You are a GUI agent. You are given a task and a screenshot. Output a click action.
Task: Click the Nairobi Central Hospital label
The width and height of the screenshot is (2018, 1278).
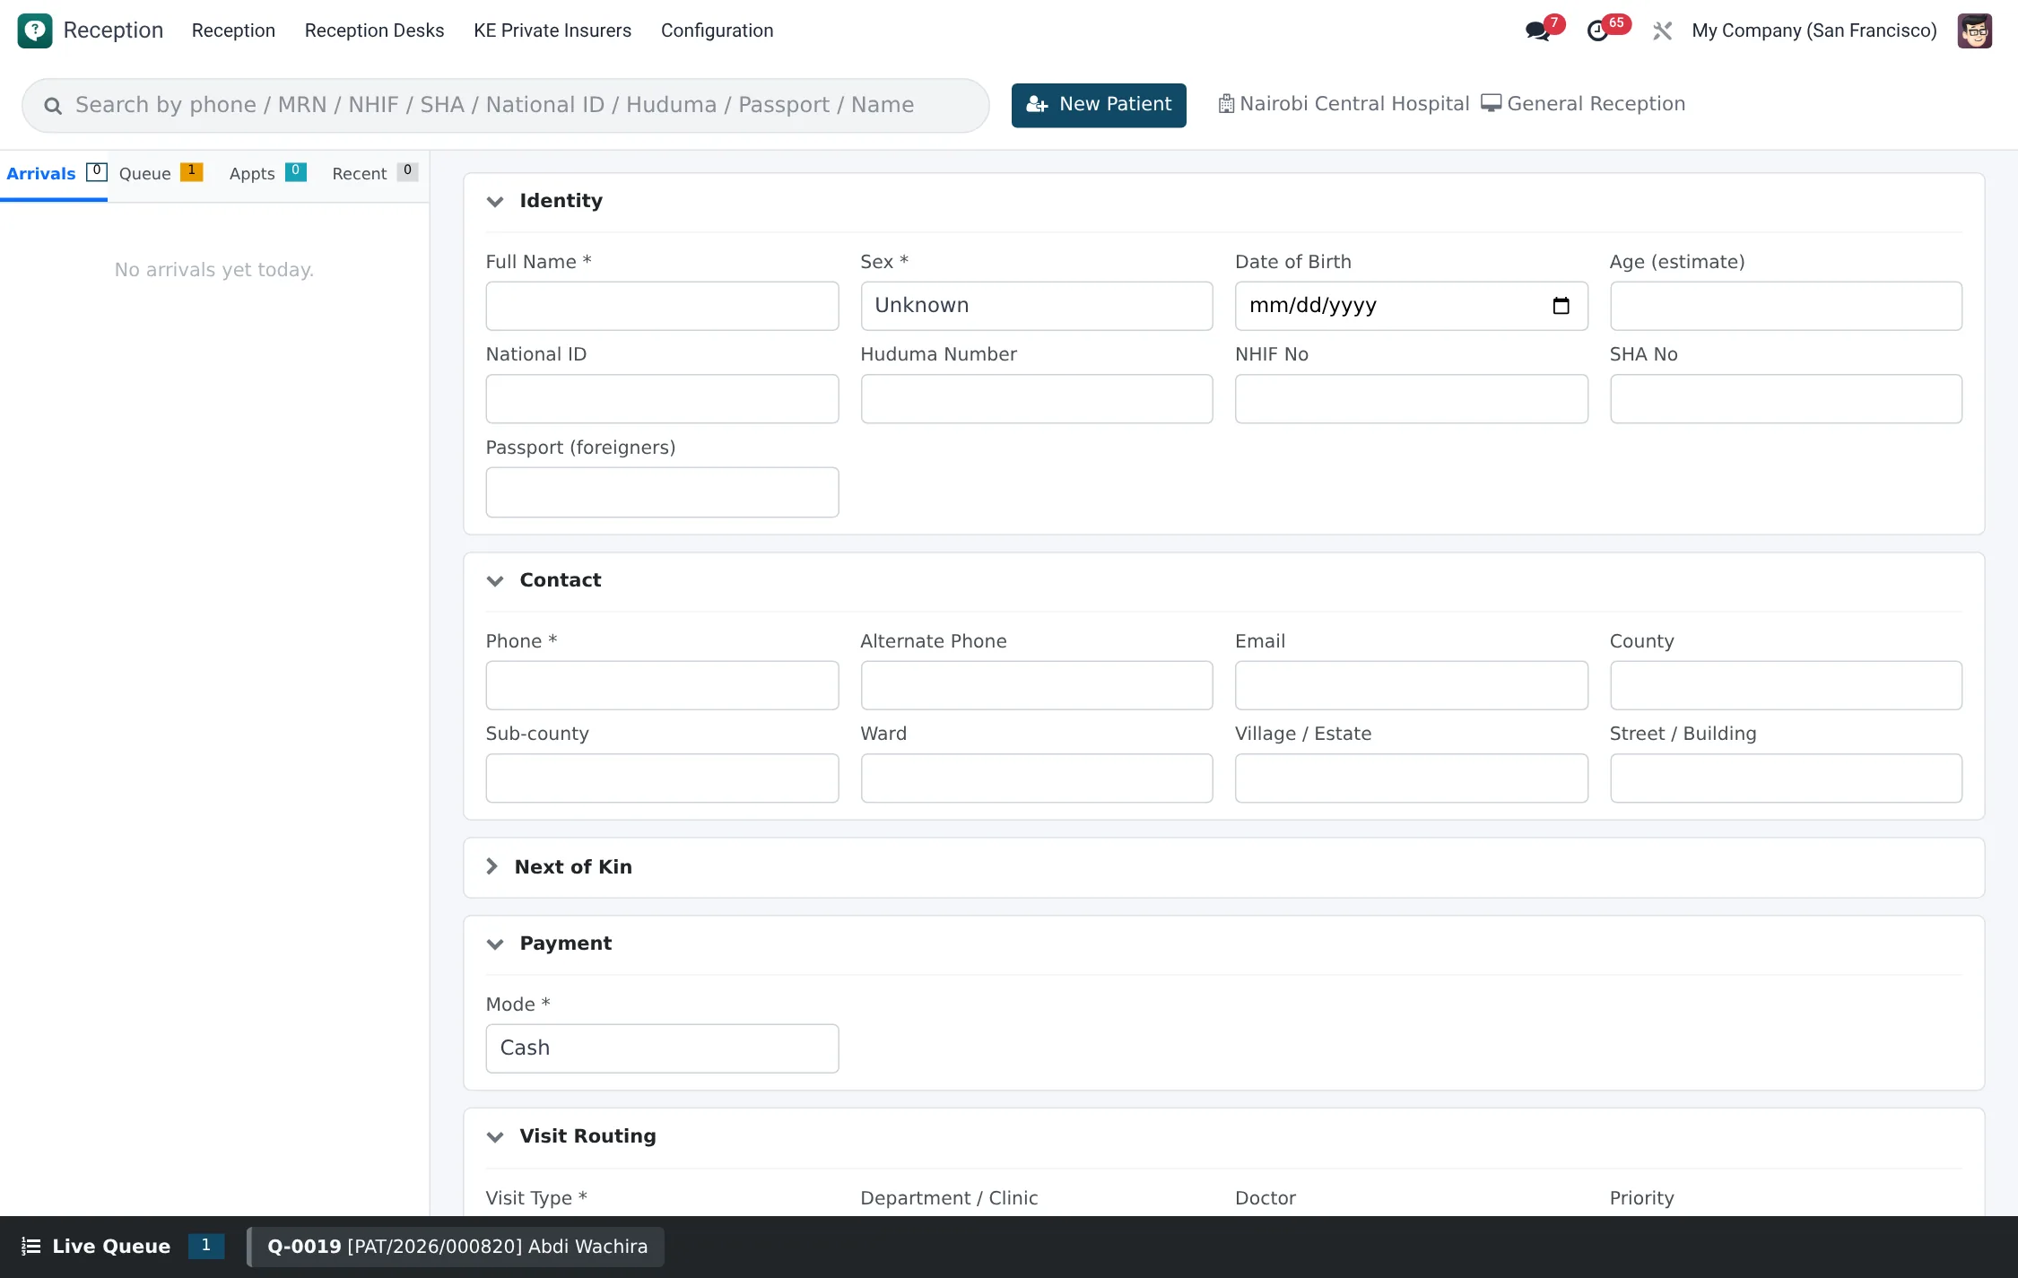pos(1354,104)
